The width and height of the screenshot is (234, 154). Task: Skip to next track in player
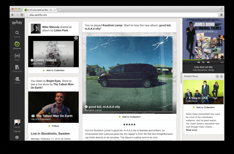(x=208, y=62)
